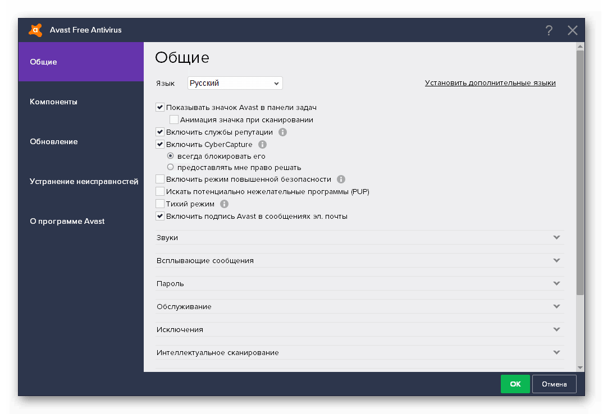Click the scrollbar down arrow

point(581,368)
